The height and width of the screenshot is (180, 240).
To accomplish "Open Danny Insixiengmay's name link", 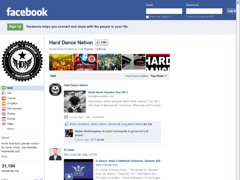I will pos(88,131).
